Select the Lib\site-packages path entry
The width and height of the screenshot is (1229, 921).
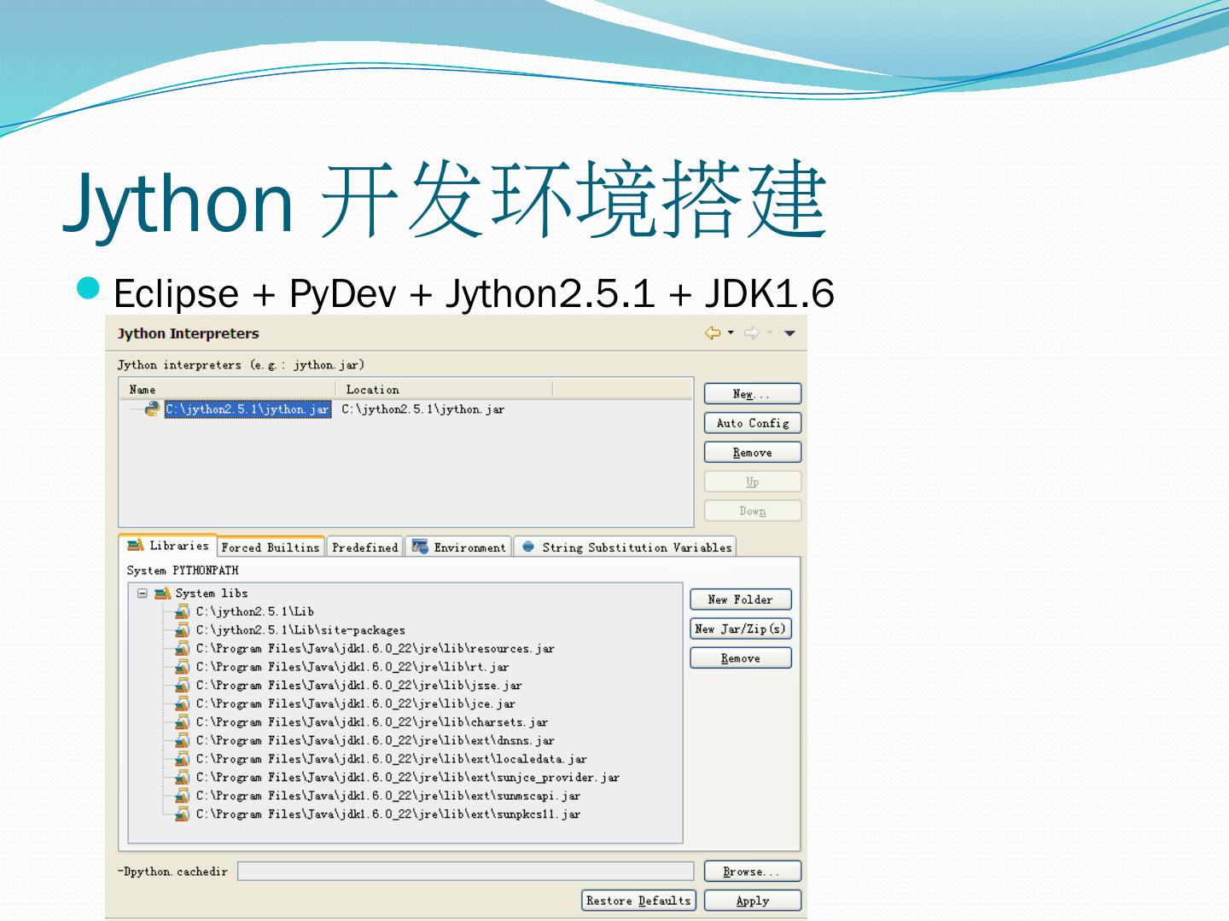click(300, 630)
